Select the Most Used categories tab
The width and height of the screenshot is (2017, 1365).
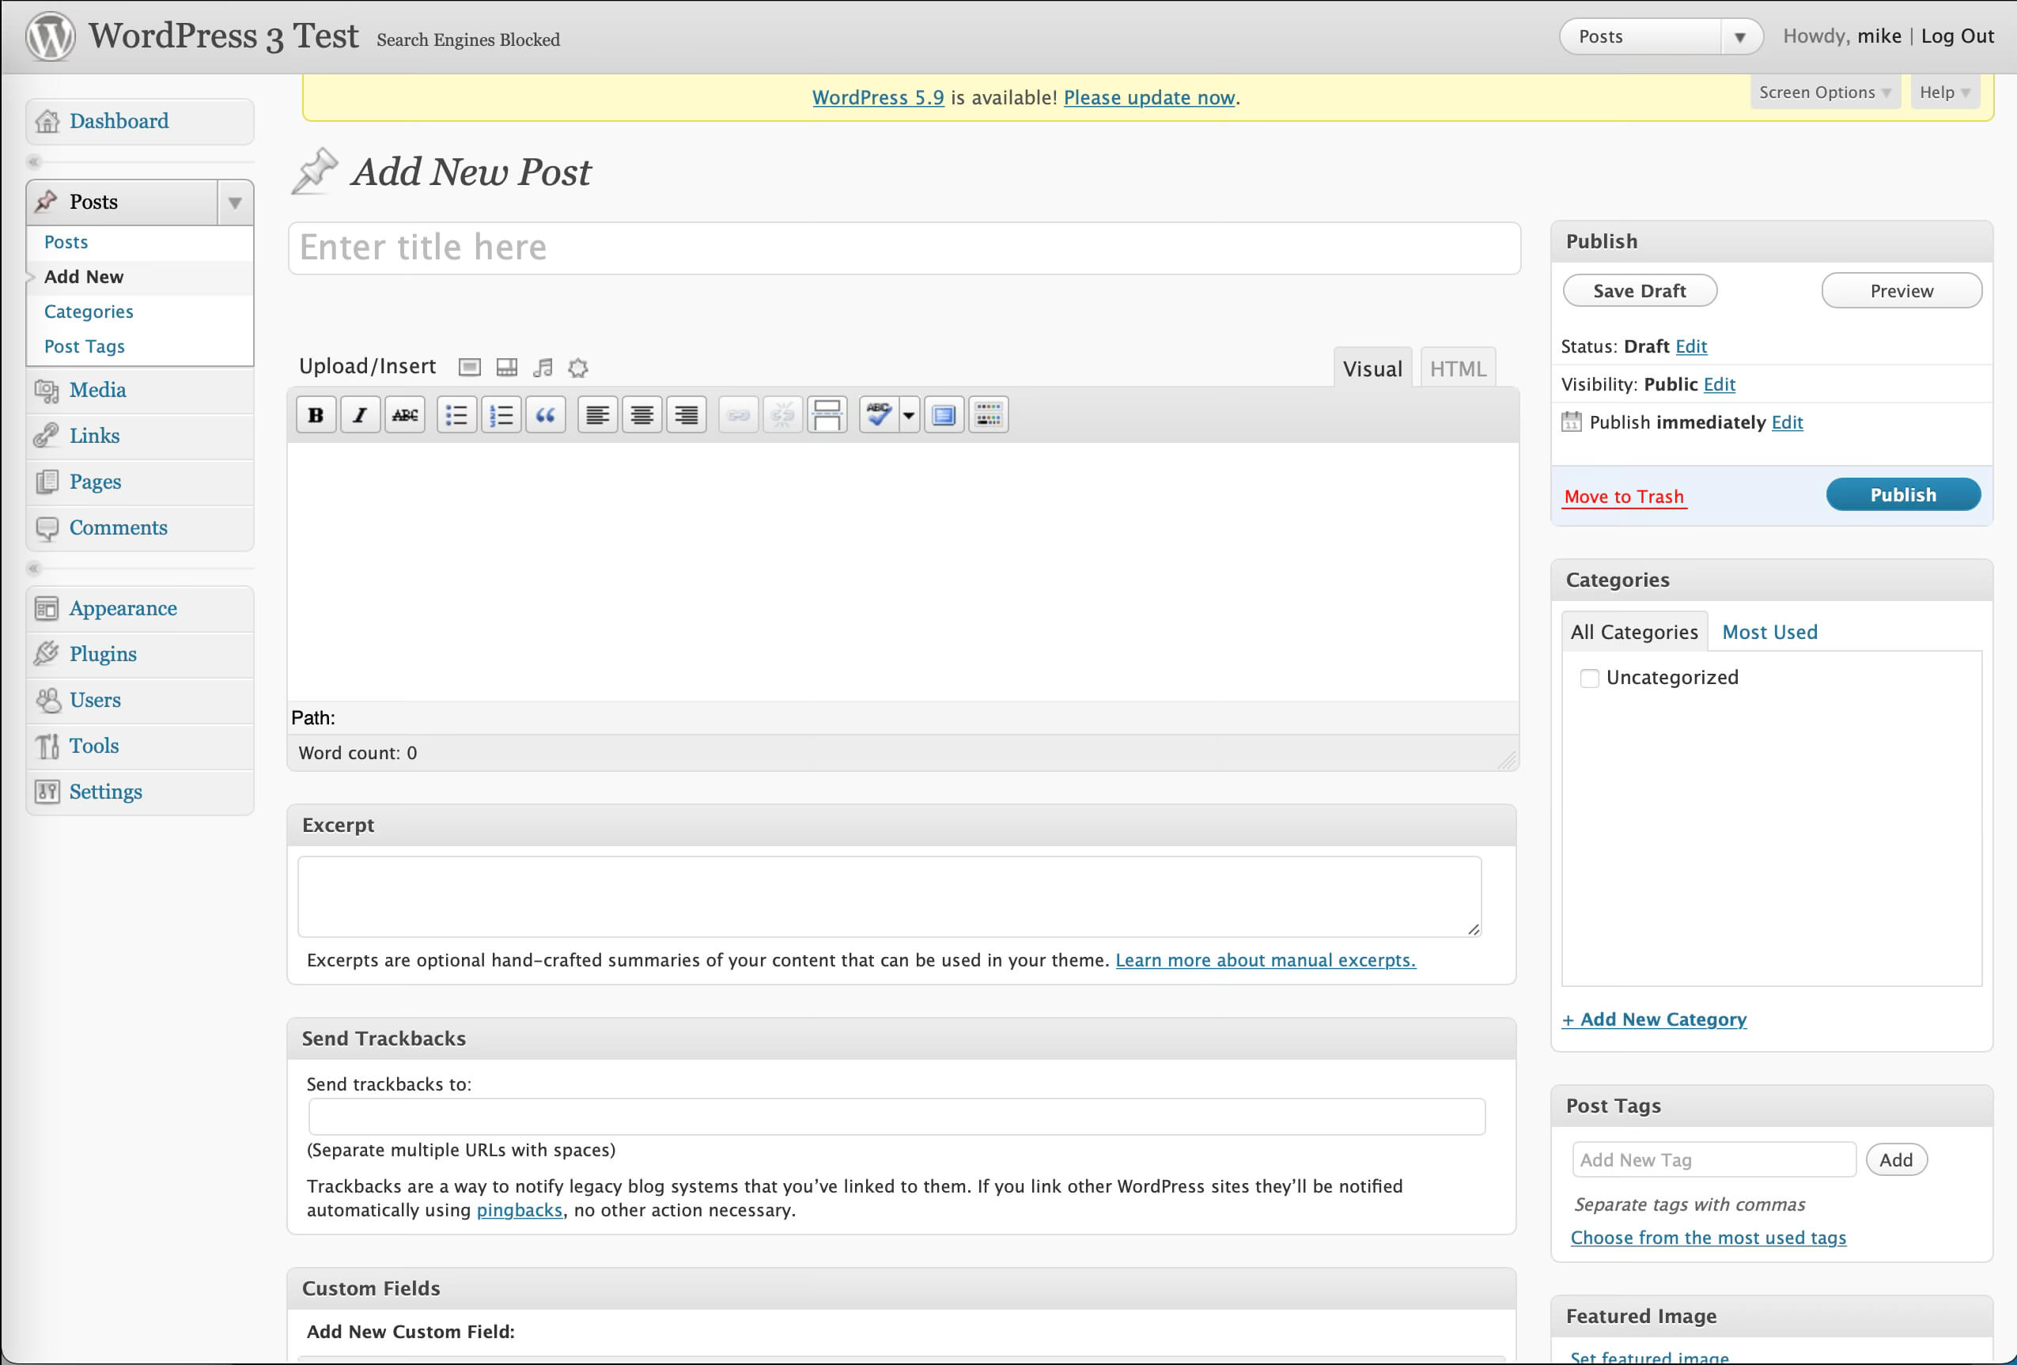[1769, 632]
